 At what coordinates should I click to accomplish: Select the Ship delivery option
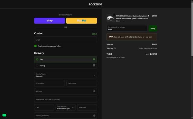(x=65, y=59)
